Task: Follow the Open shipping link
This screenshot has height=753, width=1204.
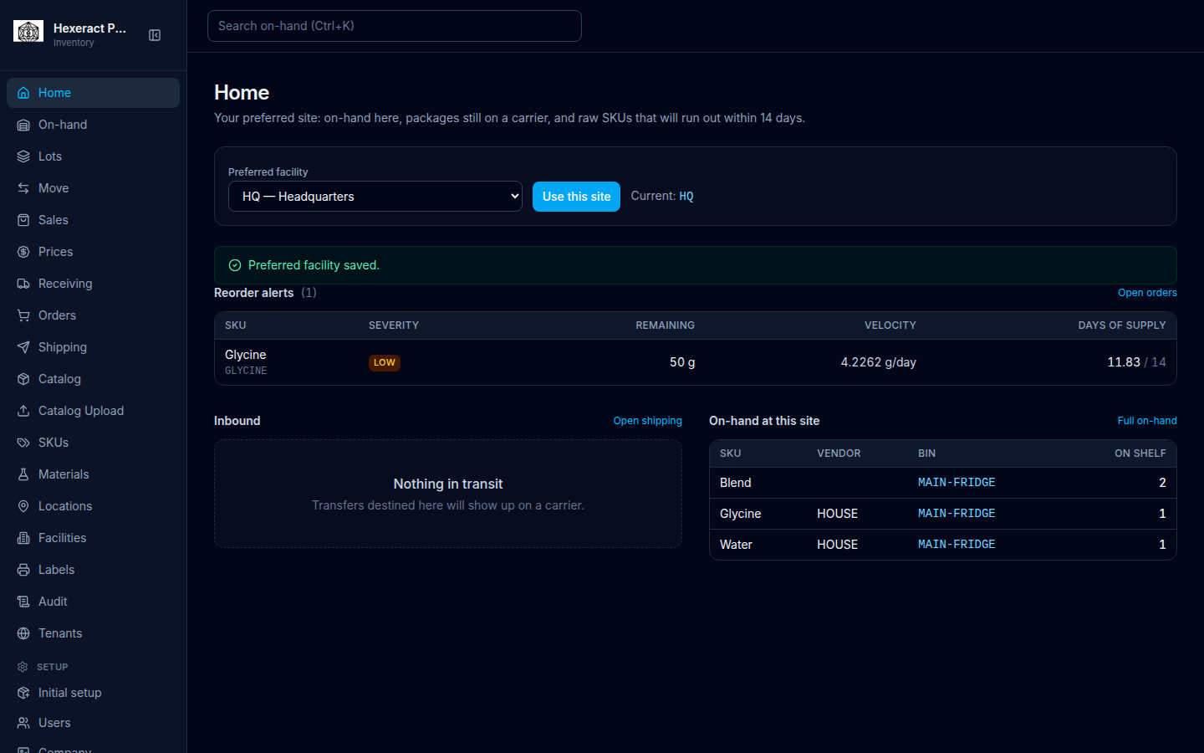Action: 648,421
